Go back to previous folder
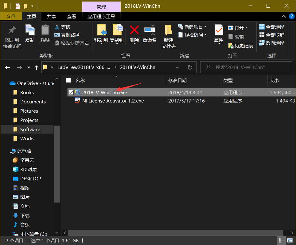 coord(8,67)
